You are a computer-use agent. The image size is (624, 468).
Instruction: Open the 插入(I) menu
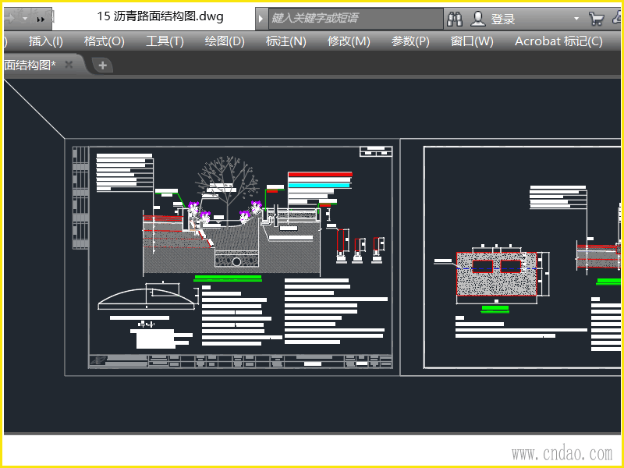[x=46, y=41]
